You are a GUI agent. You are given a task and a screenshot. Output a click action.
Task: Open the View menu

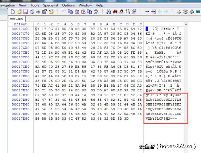(23, 5)
